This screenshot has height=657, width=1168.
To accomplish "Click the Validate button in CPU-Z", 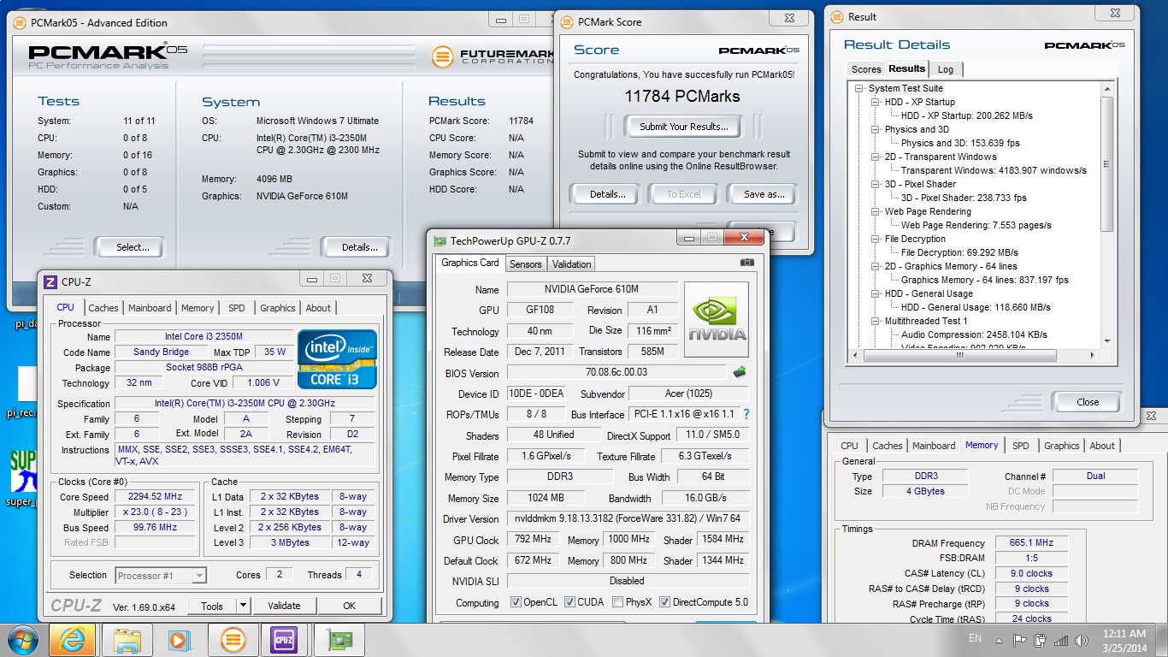I will [284, 606].
